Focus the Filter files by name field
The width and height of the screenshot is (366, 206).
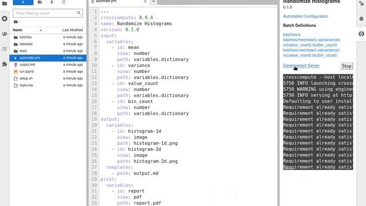[47, 13]
